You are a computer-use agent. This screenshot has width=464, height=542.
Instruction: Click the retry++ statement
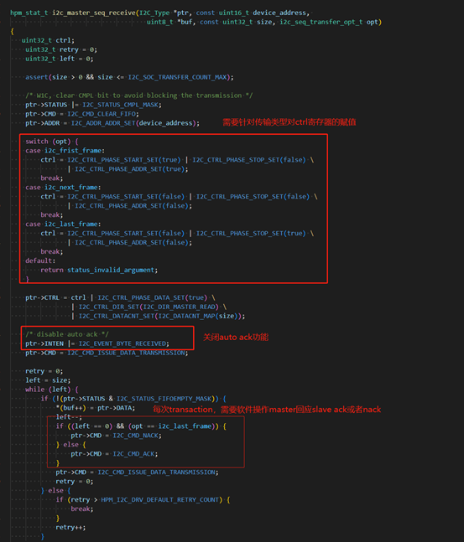click(x=70, y=527)
